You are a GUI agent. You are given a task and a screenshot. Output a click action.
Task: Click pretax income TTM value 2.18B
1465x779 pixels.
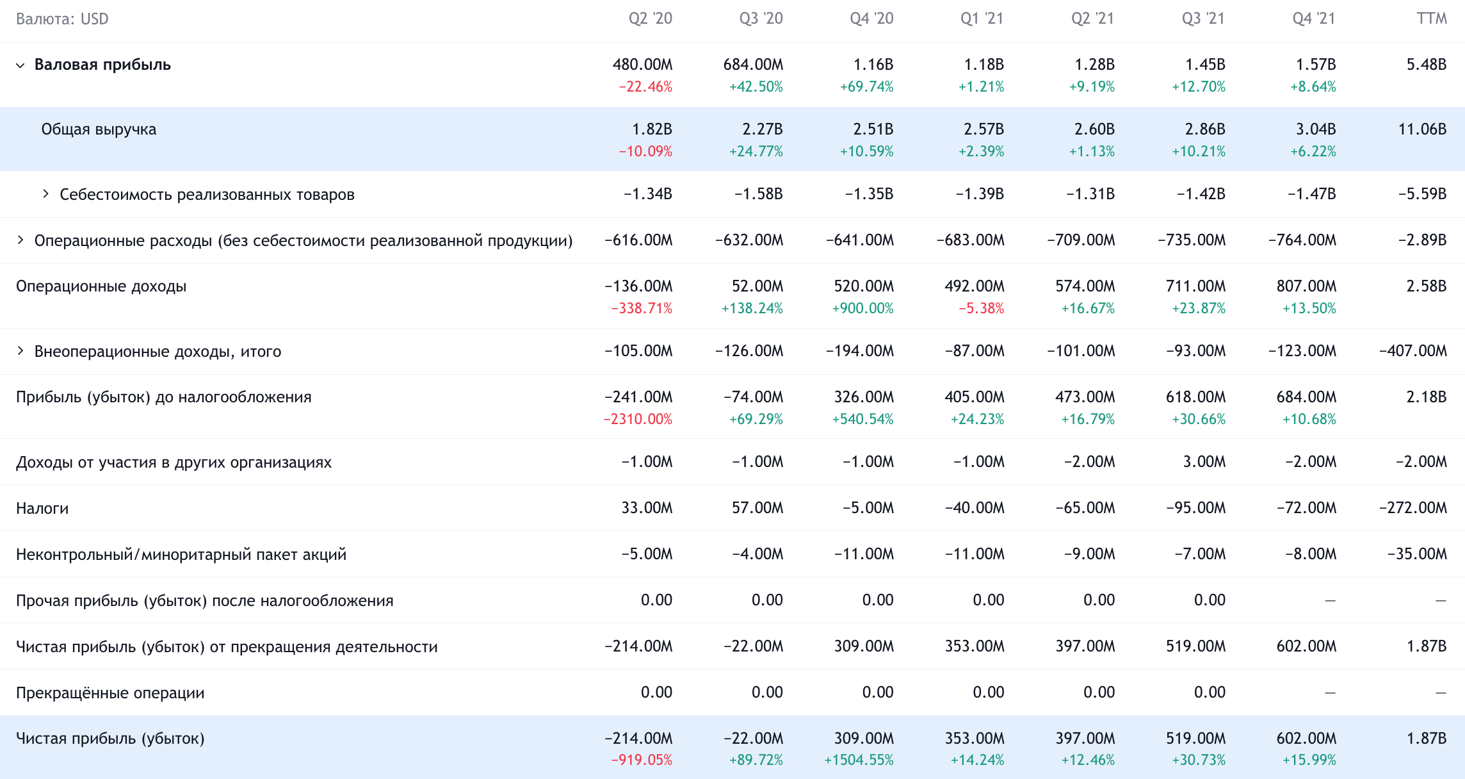(x=1427, y=397)
